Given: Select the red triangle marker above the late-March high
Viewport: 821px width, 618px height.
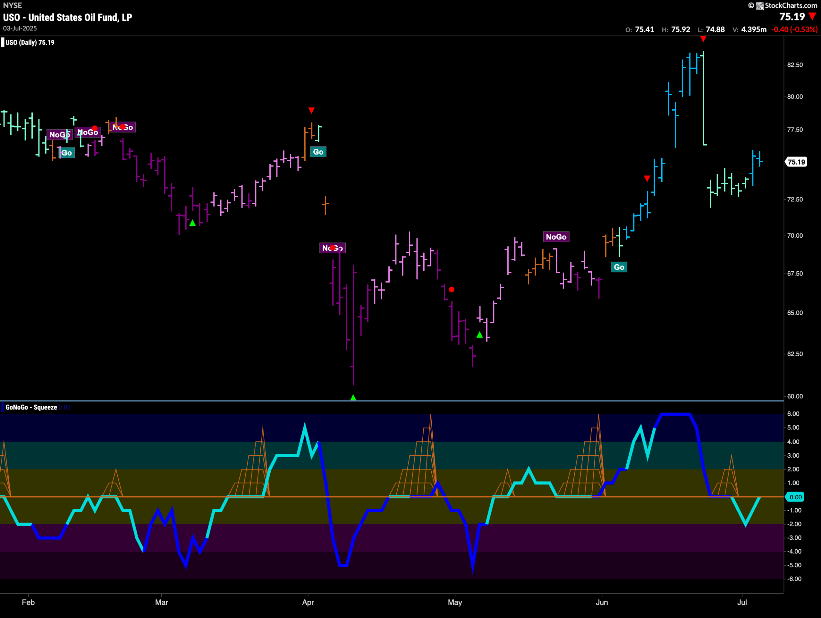Looking at the screenshot, I should point(311,110).
